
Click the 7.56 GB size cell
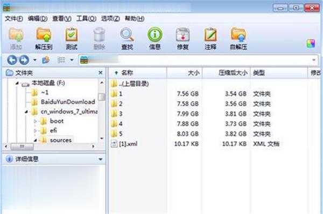(188, 94)
